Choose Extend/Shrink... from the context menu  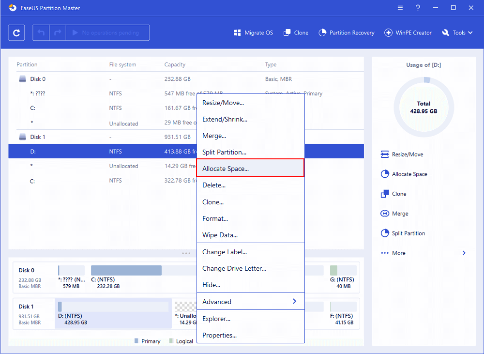coord(251,119)
